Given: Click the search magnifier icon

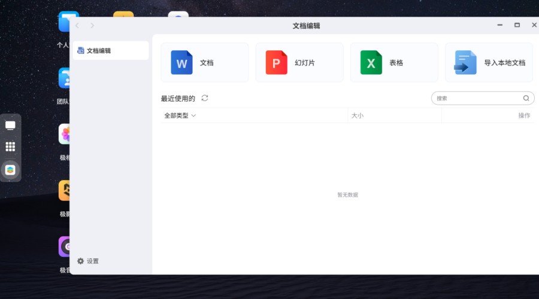Looking at the screenshot, I should [x=526, y=98].
